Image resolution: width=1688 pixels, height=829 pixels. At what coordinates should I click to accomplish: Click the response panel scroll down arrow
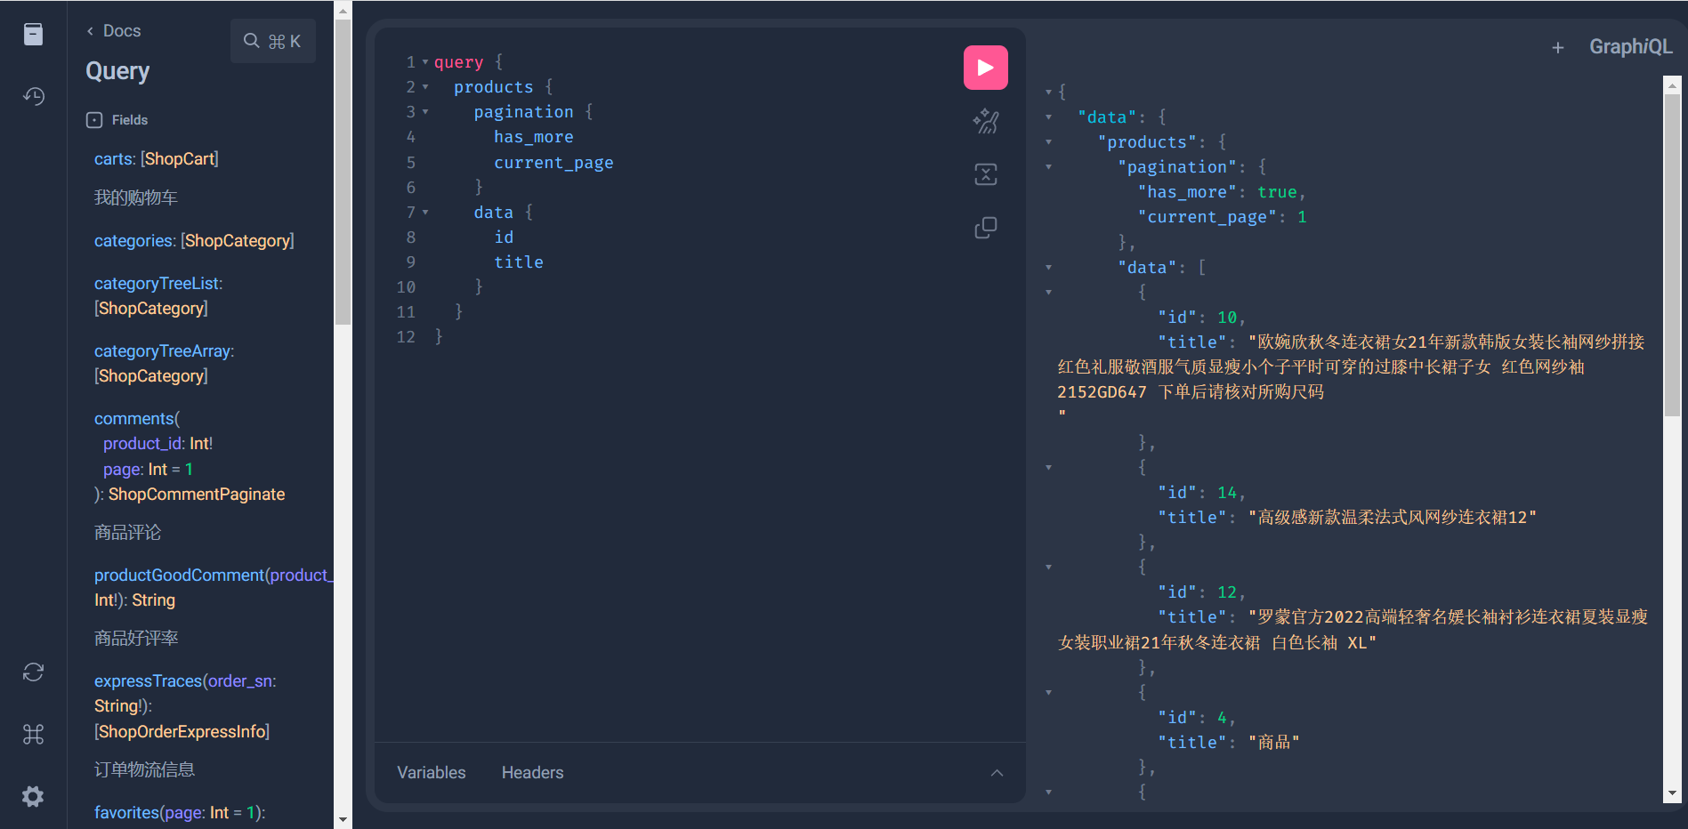1672,793
